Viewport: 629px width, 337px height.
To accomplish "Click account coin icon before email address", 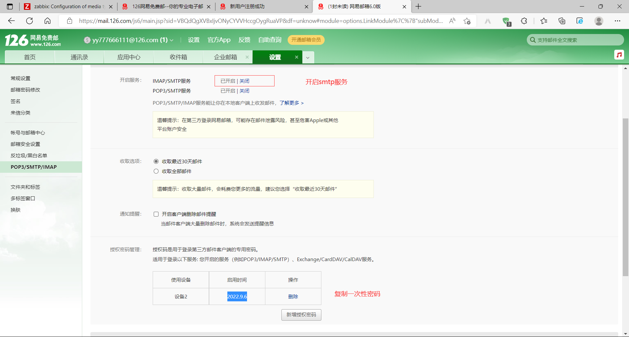I will coord(87,40).
